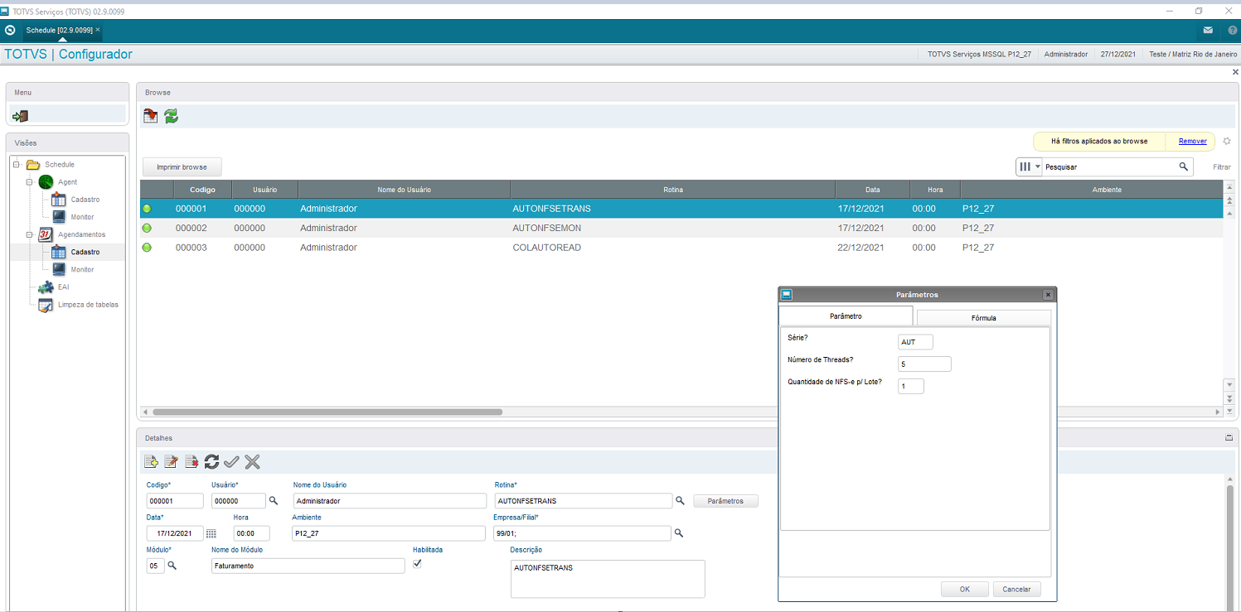Click the Hora input field
1241x612 pixels.
pos(252,533)
